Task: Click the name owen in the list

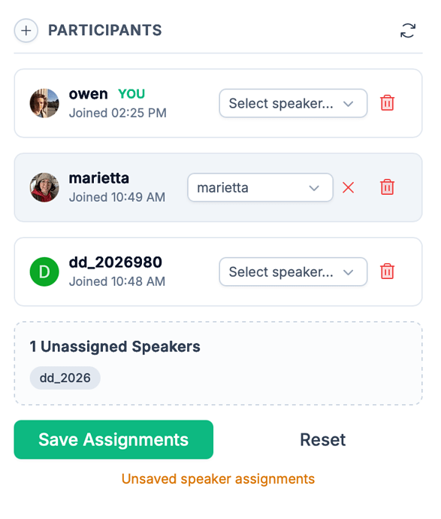Action: 88,94
